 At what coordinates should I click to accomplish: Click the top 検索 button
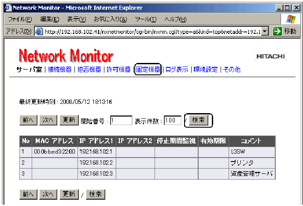click(199, 120)
